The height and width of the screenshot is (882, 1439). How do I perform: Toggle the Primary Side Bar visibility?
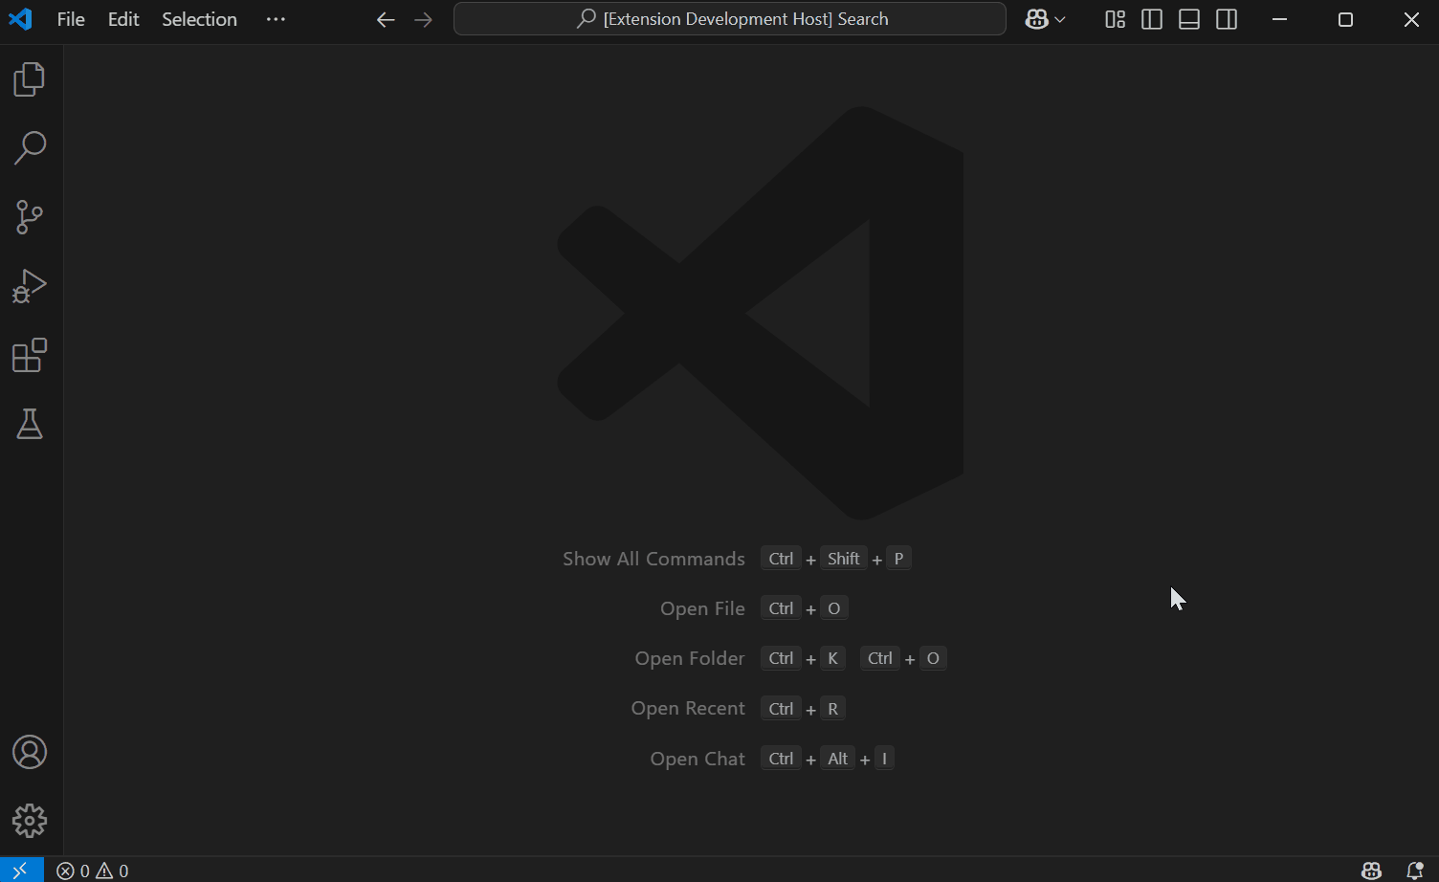pos(1152,19)
